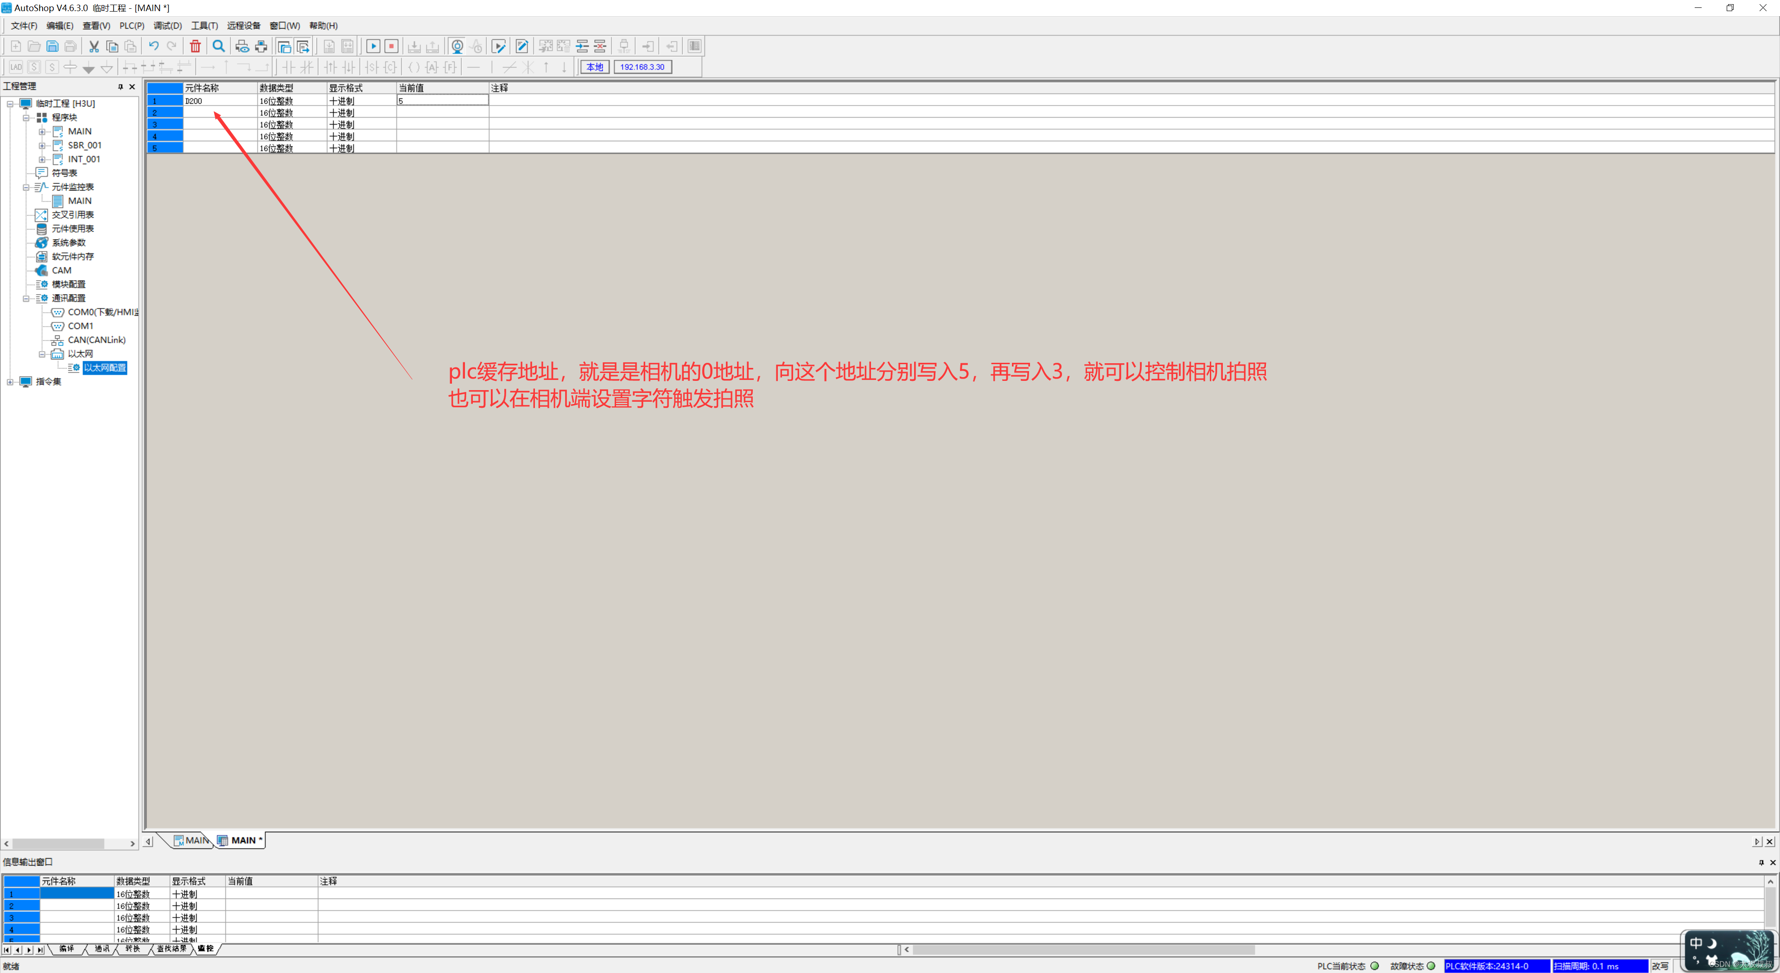
Task: Collapse the 以太网 node
Action: [x=42, y=354]
